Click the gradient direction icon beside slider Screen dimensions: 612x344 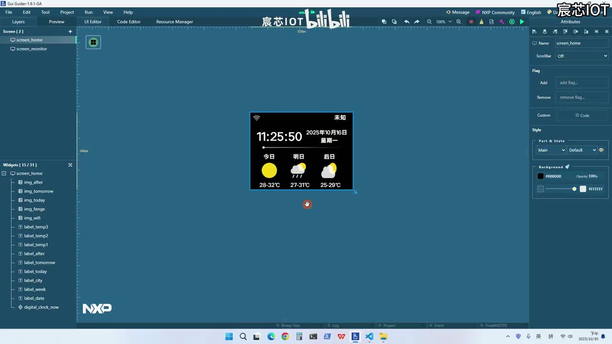pos(541,189)
